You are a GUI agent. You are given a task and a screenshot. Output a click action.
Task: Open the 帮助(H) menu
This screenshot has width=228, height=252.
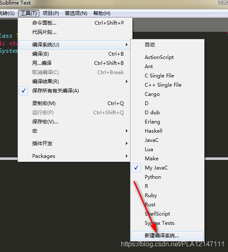(x=102, y=13)
